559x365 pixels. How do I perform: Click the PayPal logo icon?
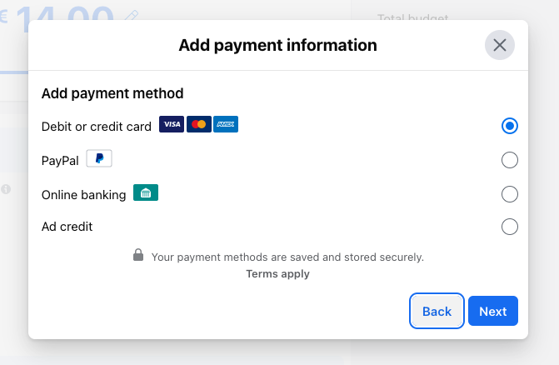coord(99,158)
